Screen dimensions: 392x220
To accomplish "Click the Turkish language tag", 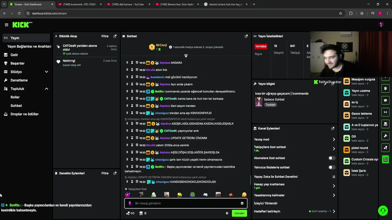I will pyautogui.click(x=270, y=105).
